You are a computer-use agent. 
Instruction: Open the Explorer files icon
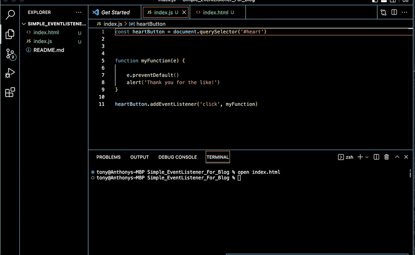10,34
